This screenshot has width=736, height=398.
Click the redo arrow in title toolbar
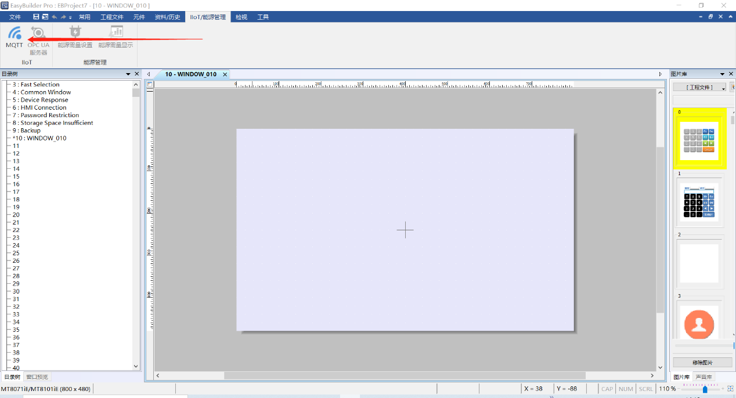click(x=63, y=17)
